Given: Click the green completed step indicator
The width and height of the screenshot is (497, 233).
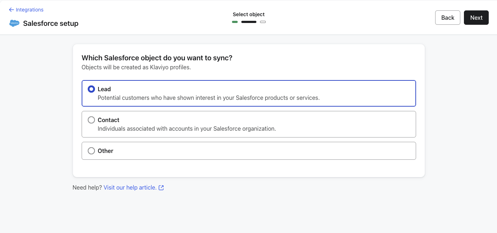Looking at the screenshot, I should click(235, 22).
